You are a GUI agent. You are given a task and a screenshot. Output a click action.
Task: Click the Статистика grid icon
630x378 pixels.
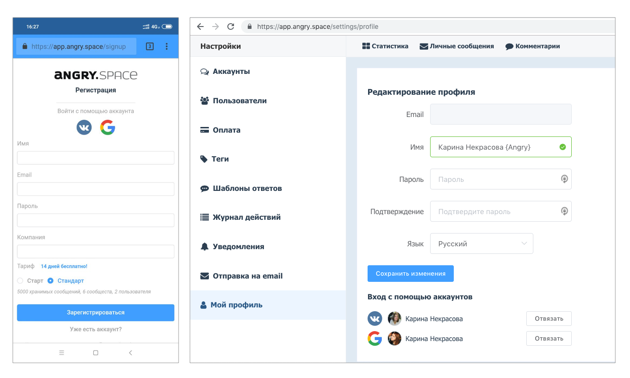pos(366,46)
